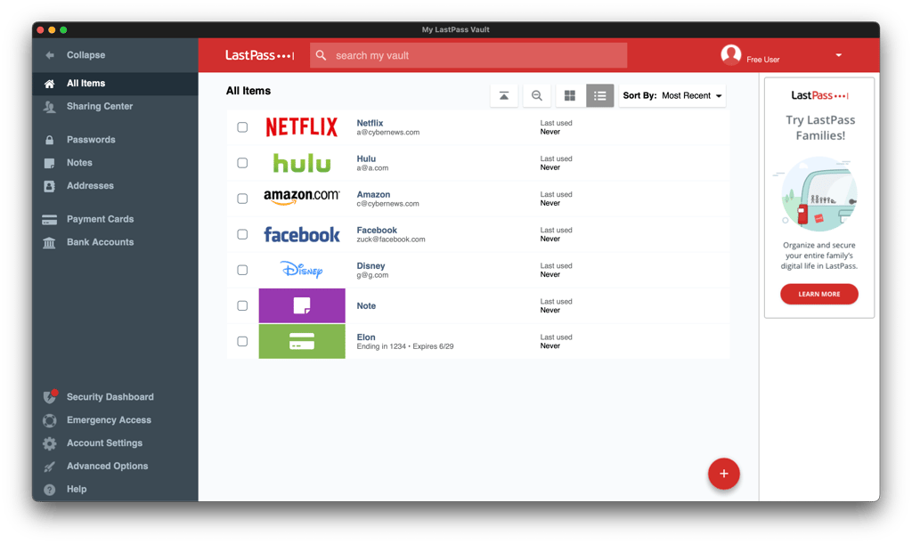
Task: Open the Netflix item name link
Action: [370, 123]
